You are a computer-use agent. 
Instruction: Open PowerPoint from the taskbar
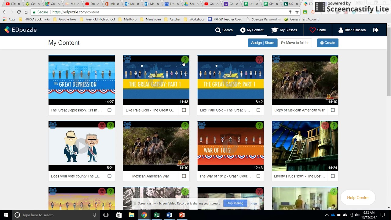point(182,215)
